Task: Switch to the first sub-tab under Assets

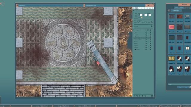Action: pyautogui.click(x=176, y=8)
